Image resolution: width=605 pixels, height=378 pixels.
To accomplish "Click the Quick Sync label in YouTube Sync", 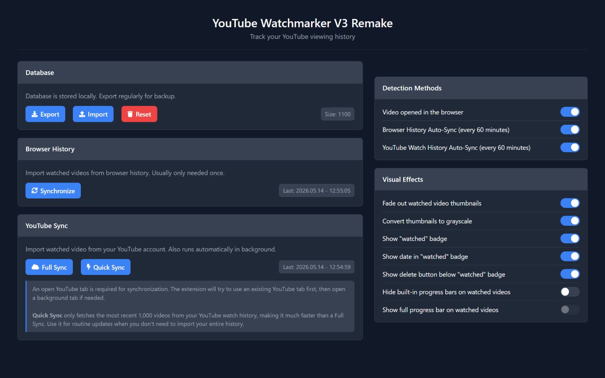I will [x=109, y=267].
